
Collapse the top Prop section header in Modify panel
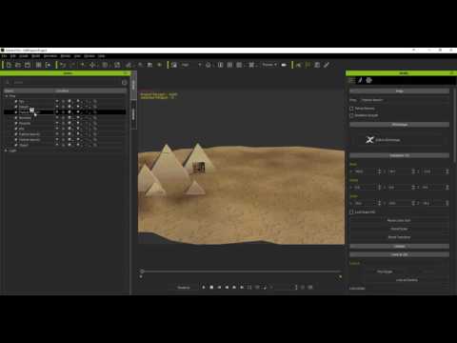399,91
